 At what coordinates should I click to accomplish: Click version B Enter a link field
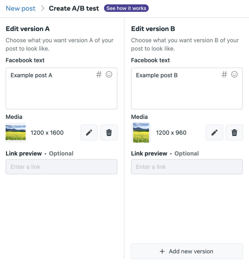[x=187, y=167]
